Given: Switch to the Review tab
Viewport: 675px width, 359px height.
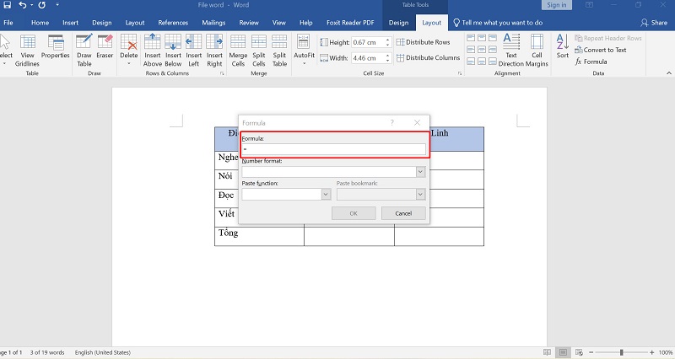Looking at the screenshot, I should tap(249, 23).
